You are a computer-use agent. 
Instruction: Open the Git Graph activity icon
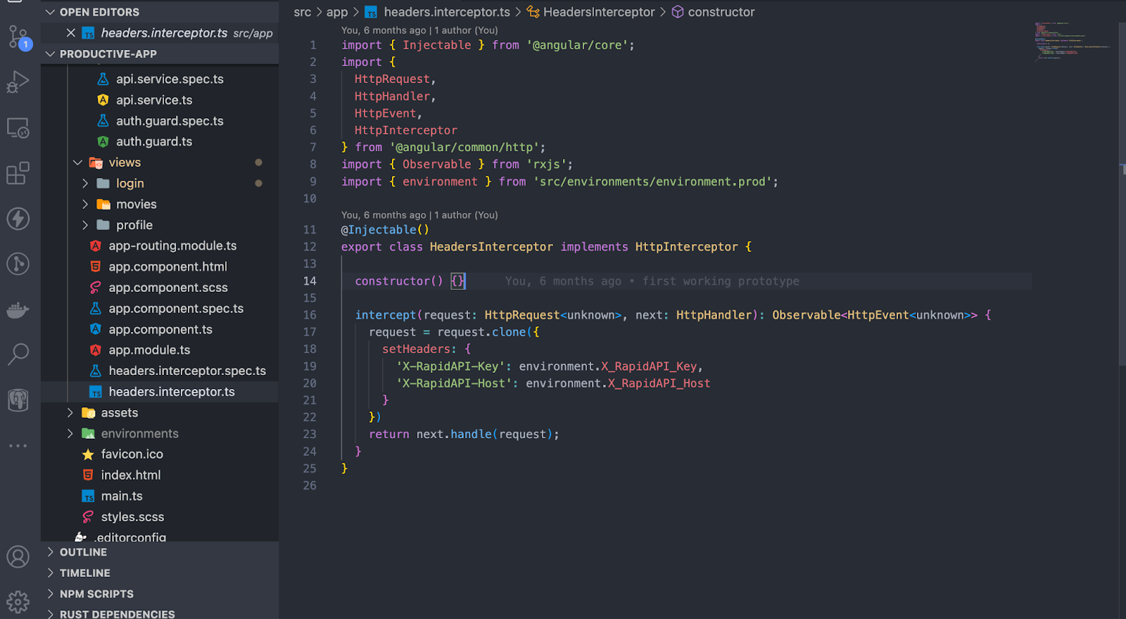click(x=18, y=264)
